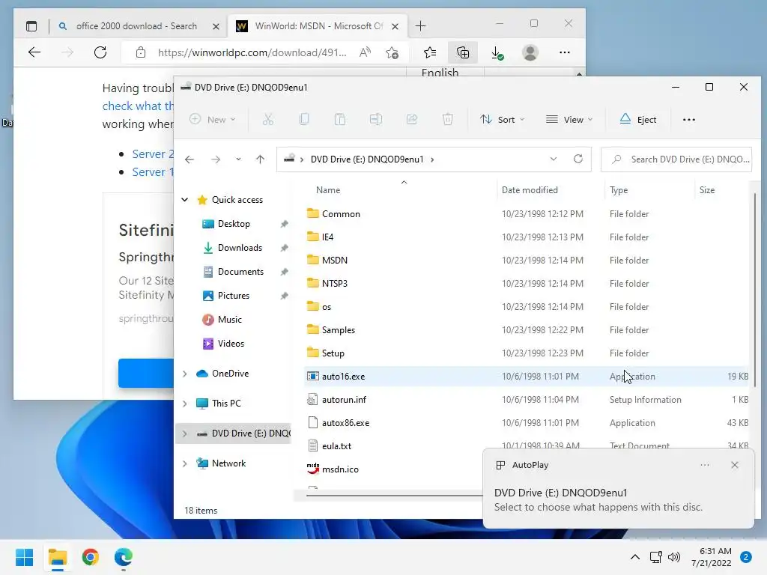Open AutoPlay notification options (three dots)
The width and height of the screenshot is (767, 575).
704,465
